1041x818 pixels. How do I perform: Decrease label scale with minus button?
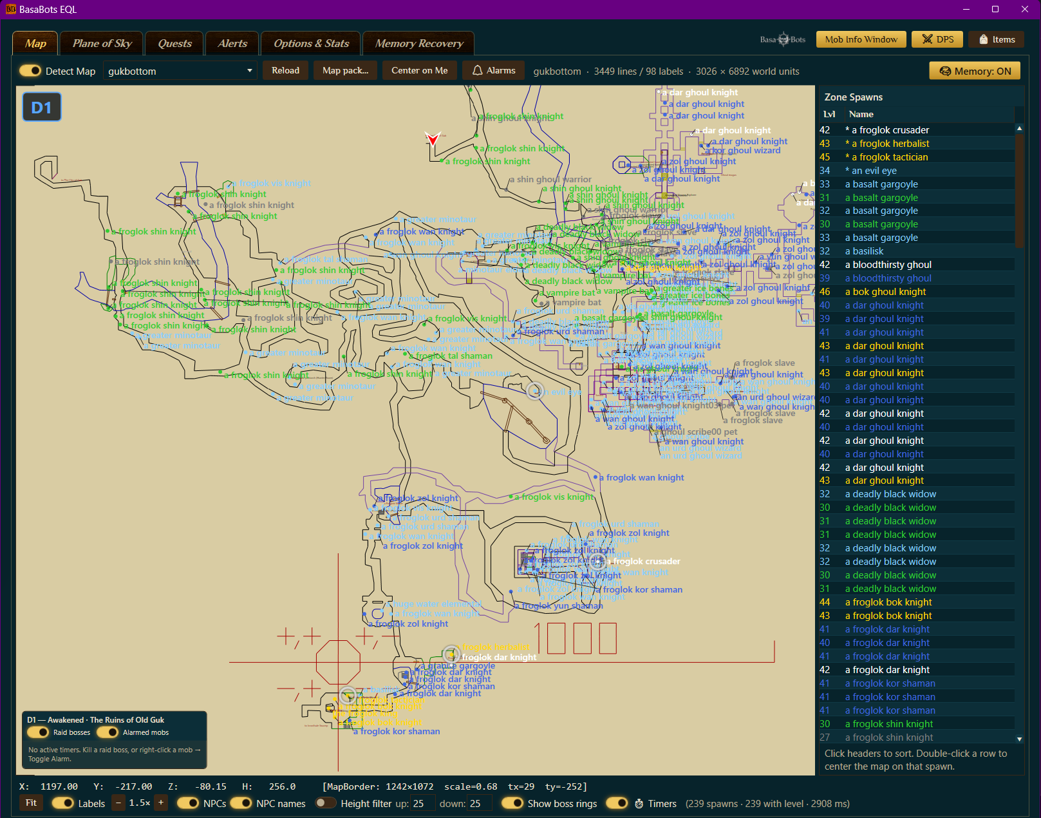point(118,803)
